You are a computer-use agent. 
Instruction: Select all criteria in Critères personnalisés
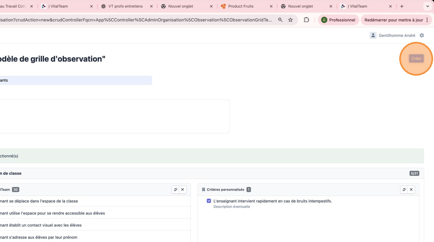tap(404, 189)
